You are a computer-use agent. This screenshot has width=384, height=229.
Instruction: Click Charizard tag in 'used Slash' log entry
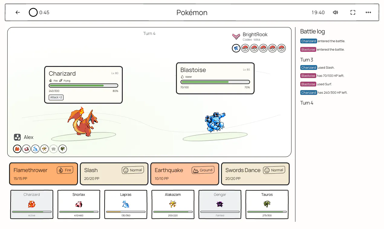308,67
